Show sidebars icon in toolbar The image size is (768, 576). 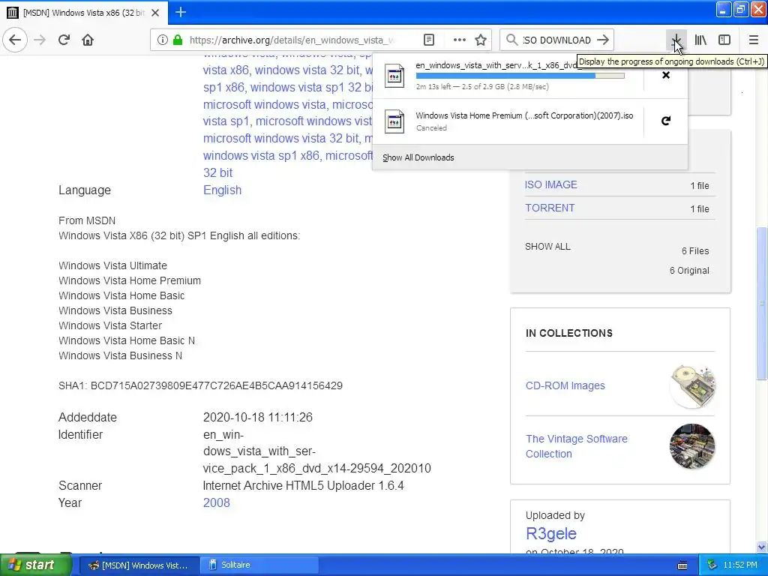point(724,40)
